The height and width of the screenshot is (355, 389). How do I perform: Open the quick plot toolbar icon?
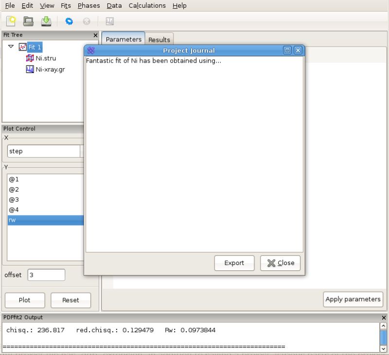click(x=109, y=21)
